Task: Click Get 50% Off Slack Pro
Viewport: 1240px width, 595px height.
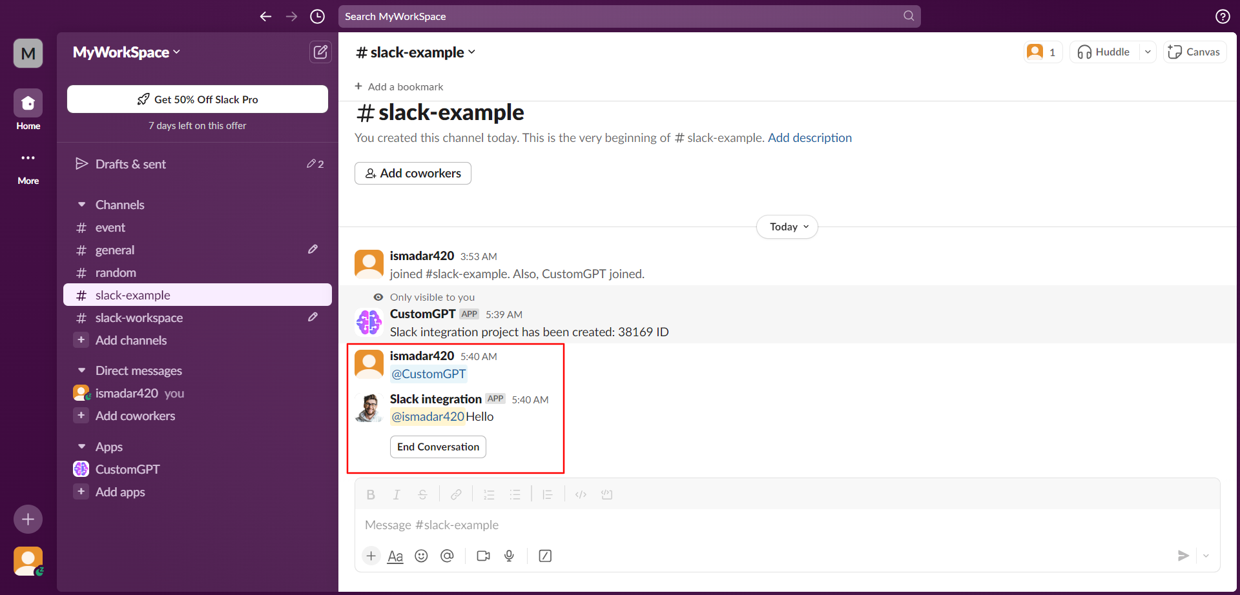Action: tap(198, 99)
